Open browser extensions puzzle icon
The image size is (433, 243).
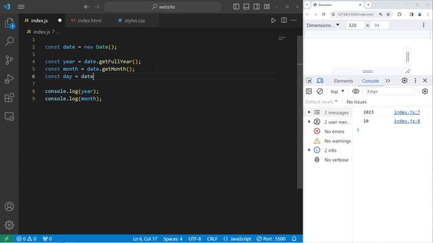tap(399, 14)
